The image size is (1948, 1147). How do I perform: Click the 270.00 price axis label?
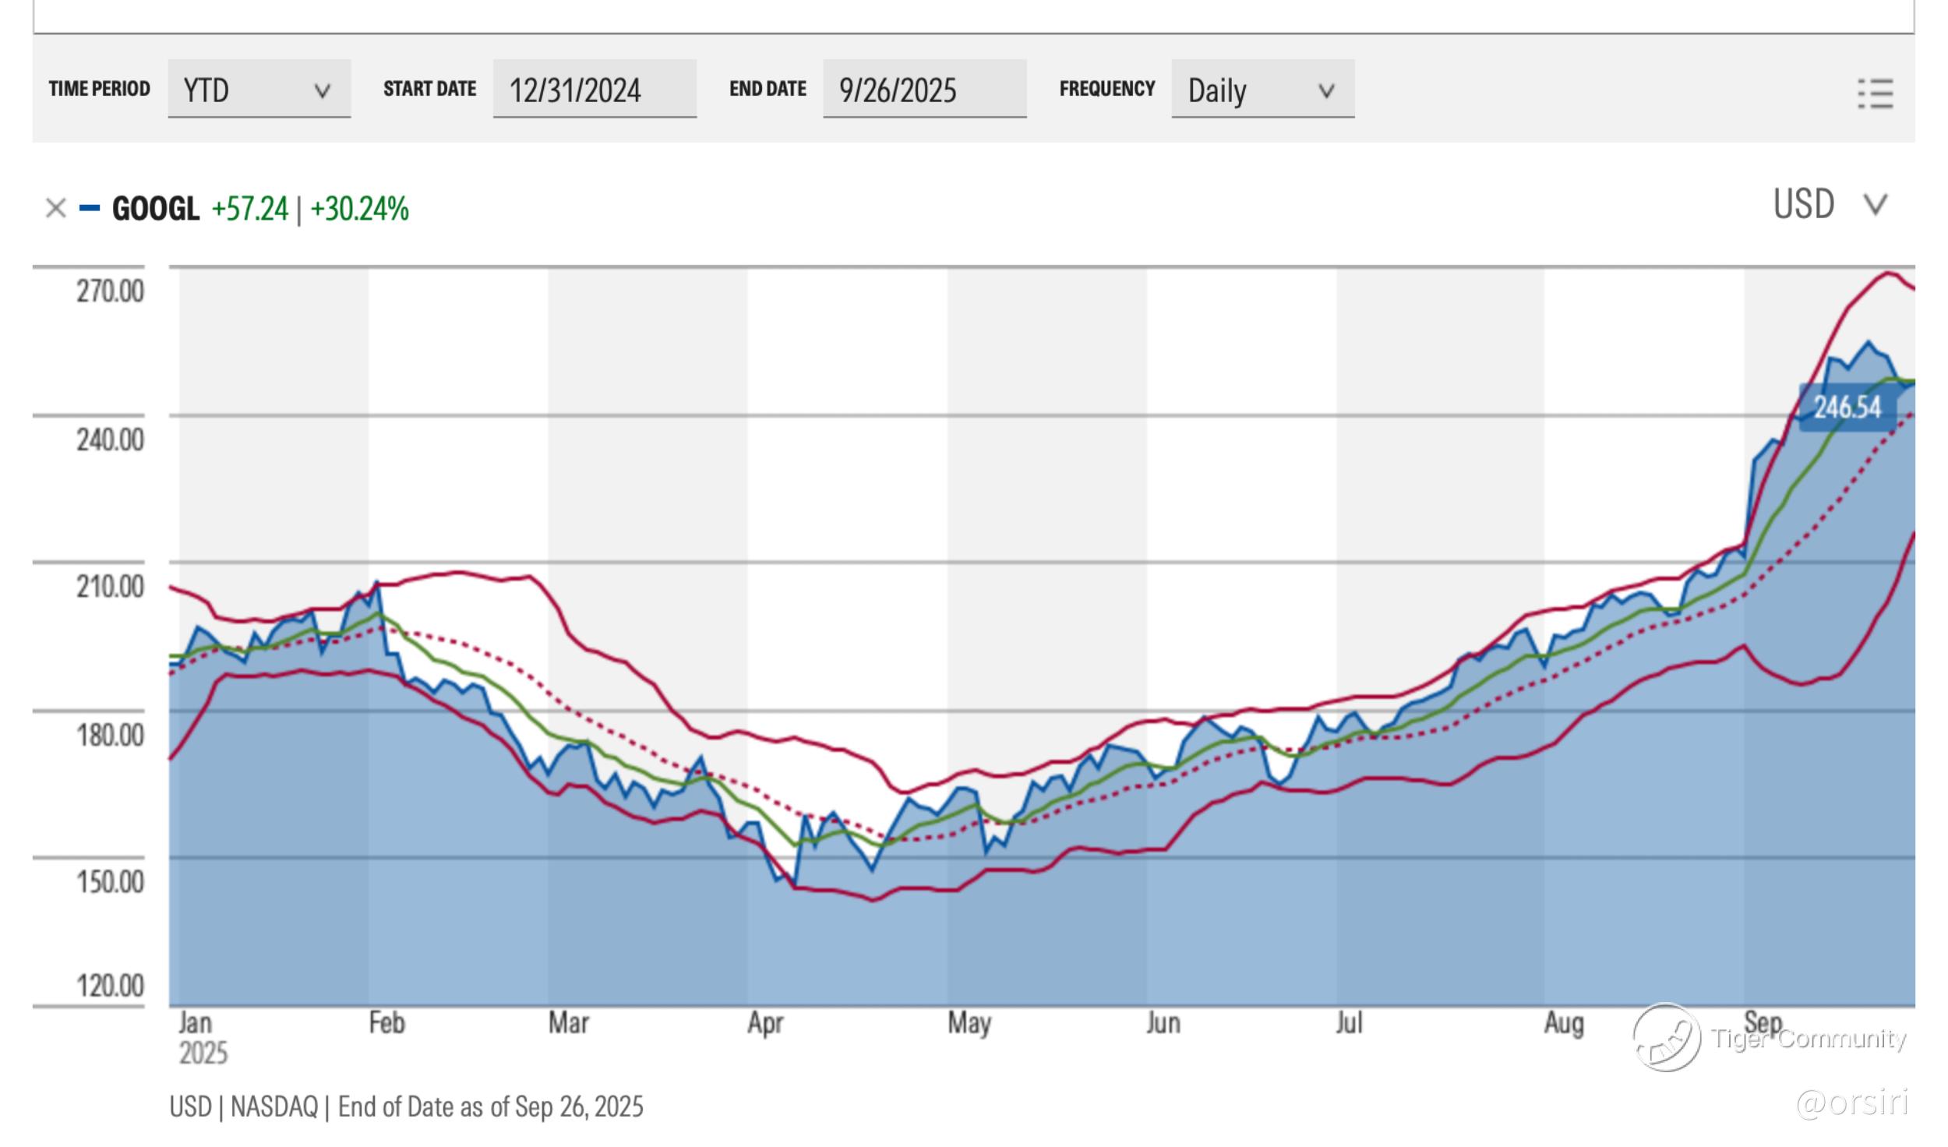tap(110, 291)
